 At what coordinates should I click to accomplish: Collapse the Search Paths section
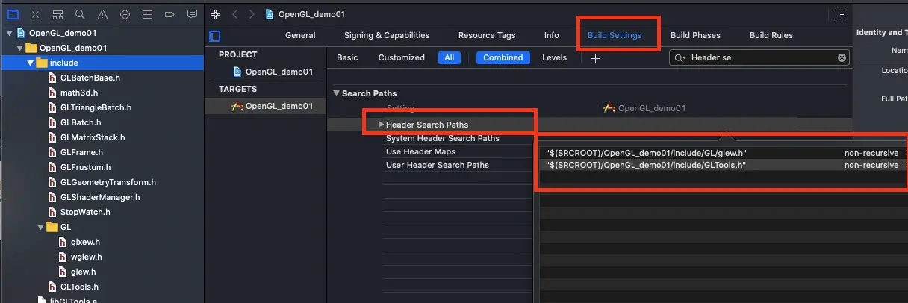pyautogui.click(x=336, y=93)
